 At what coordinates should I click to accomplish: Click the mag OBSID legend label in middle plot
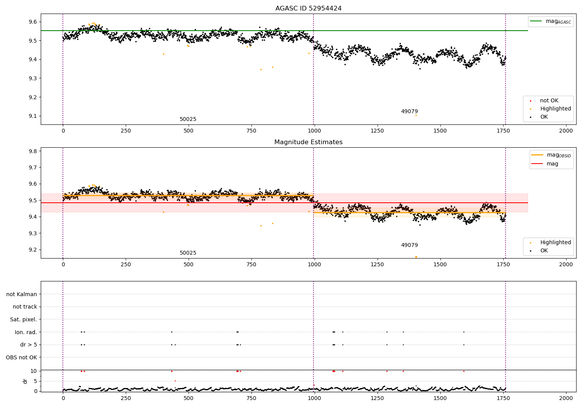559,155
